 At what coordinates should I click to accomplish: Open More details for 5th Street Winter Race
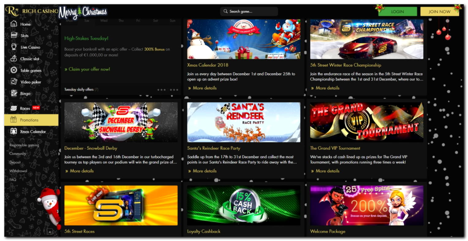(x=325, y=88)
